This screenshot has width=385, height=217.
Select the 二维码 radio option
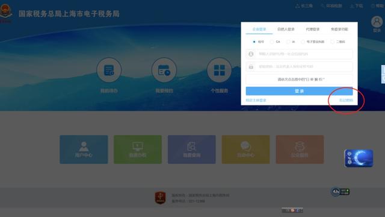[x=332, y=42]
